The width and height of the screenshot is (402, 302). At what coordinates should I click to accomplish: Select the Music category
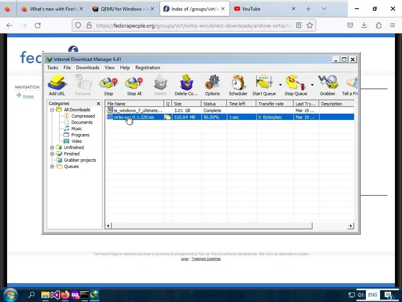pyautogui.click(x=77, y=129)
